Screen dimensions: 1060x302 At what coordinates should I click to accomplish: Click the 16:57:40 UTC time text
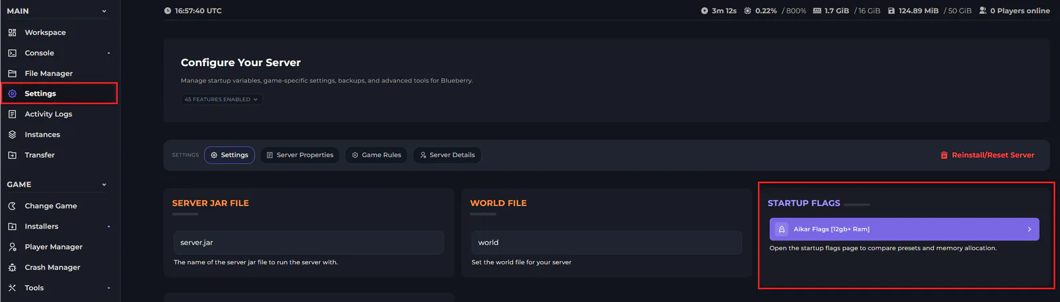point(198,11)
